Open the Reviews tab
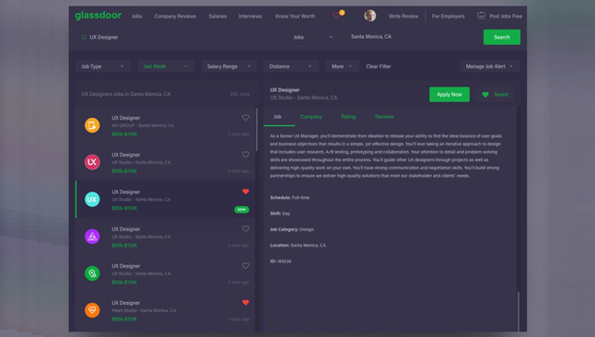 384,117
